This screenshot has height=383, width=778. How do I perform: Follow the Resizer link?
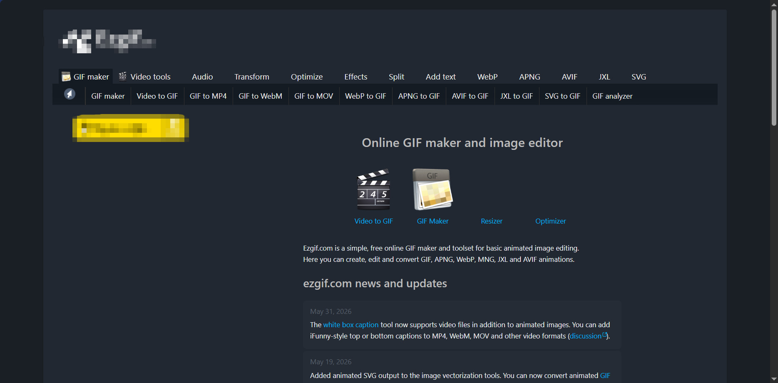tap(492, 221)
